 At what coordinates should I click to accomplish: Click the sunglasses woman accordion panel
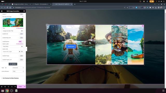pyautogui.click(x=103, y=45)
